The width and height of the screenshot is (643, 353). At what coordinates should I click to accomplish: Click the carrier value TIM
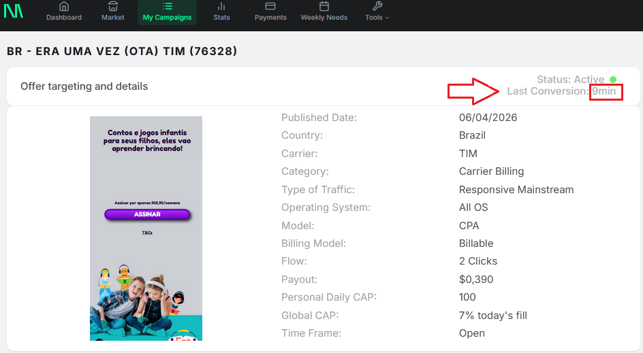[468, 154]
